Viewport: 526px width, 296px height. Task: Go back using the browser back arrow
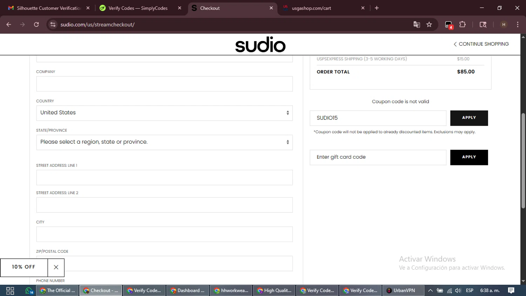coord(9,25)
